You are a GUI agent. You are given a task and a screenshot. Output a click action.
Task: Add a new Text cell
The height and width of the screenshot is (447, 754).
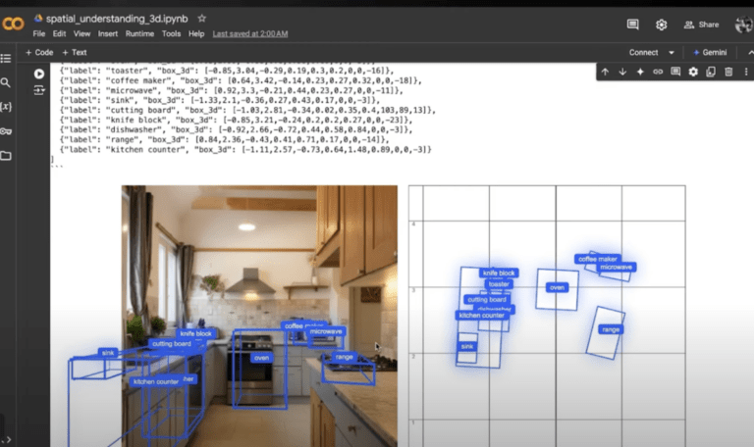point(75,52)
